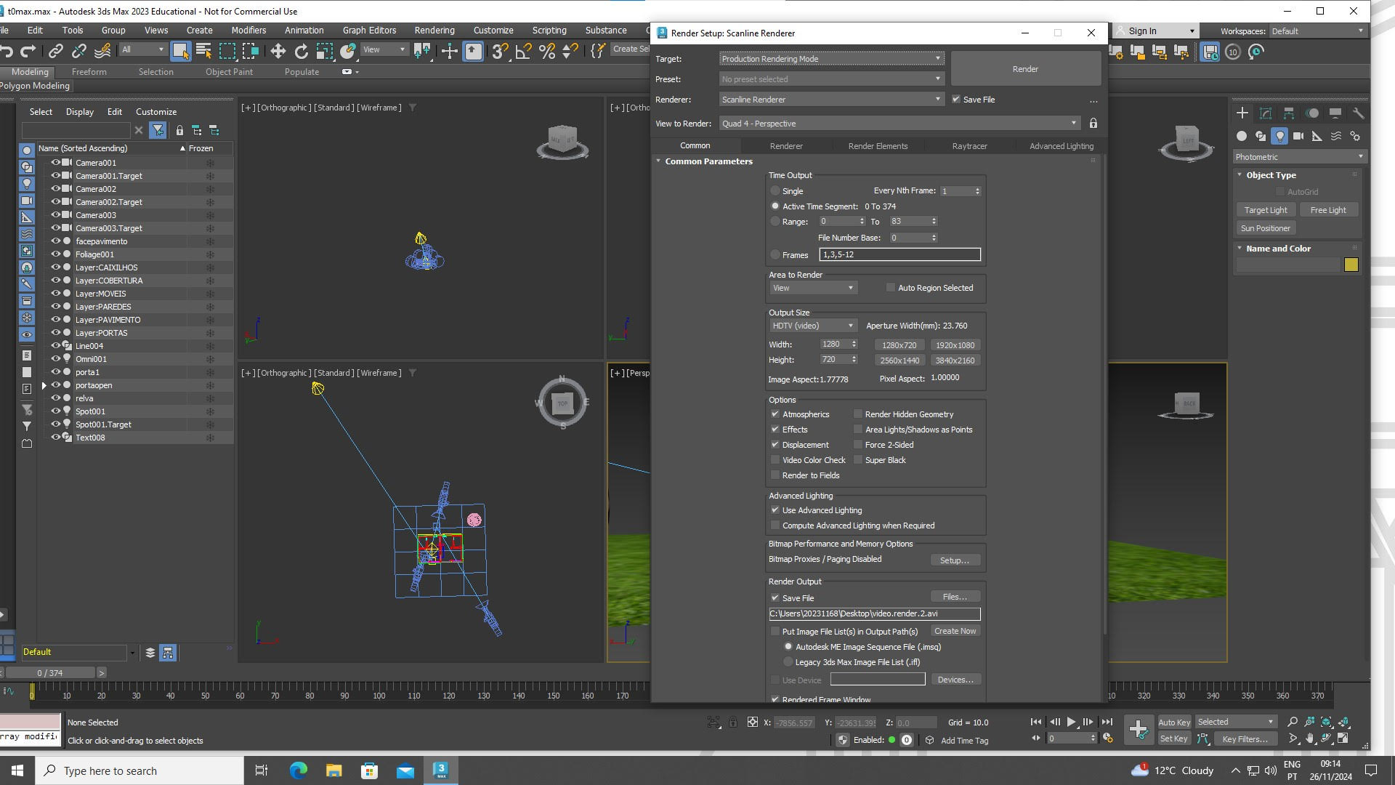Click the large Render button

[1025, 69]
